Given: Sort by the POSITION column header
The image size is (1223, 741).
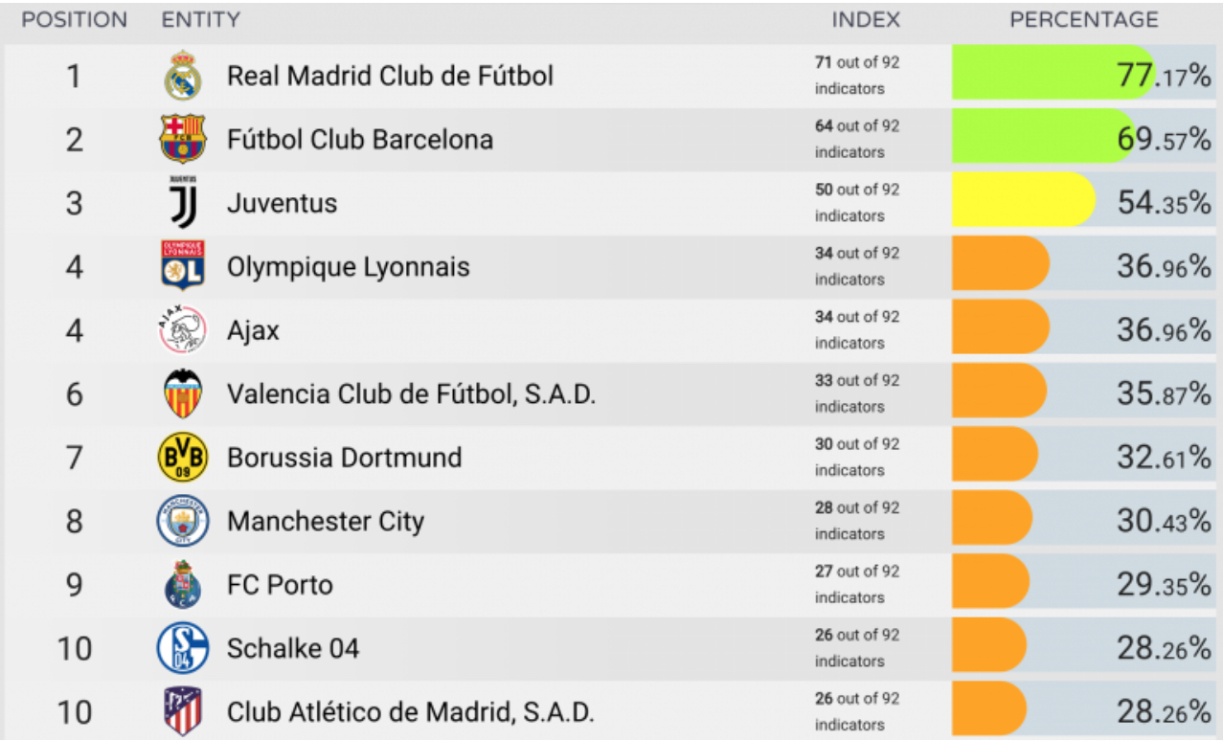Looking at the screenshot, I should click(x=74, y=20).
